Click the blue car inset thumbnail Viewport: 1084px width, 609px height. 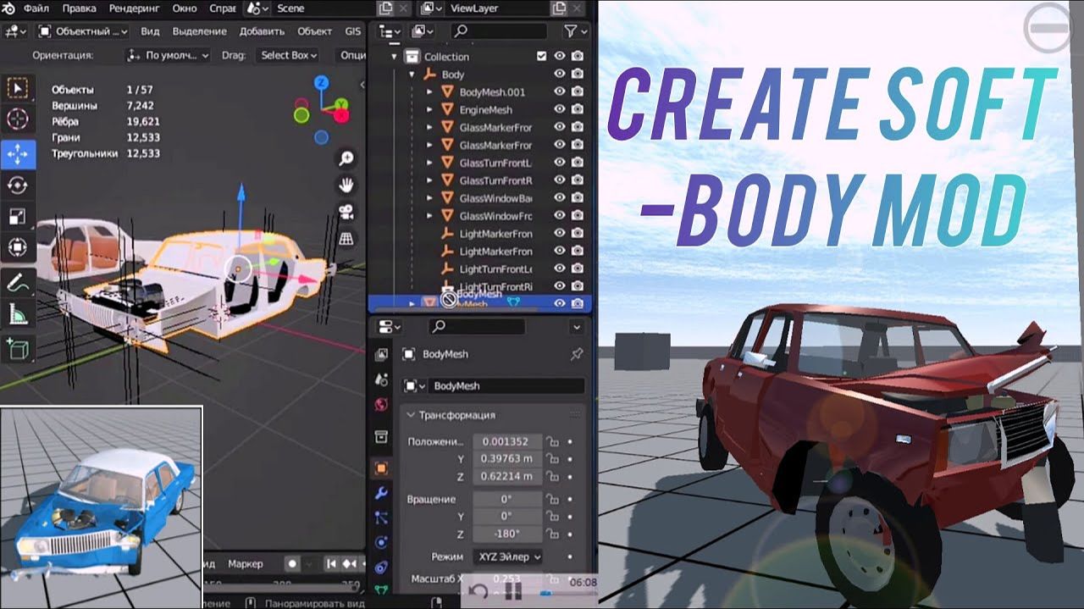point(101,507)
